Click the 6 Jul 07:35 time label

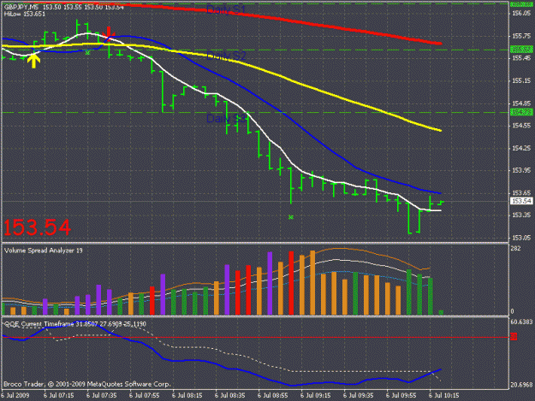click(101, 396)
